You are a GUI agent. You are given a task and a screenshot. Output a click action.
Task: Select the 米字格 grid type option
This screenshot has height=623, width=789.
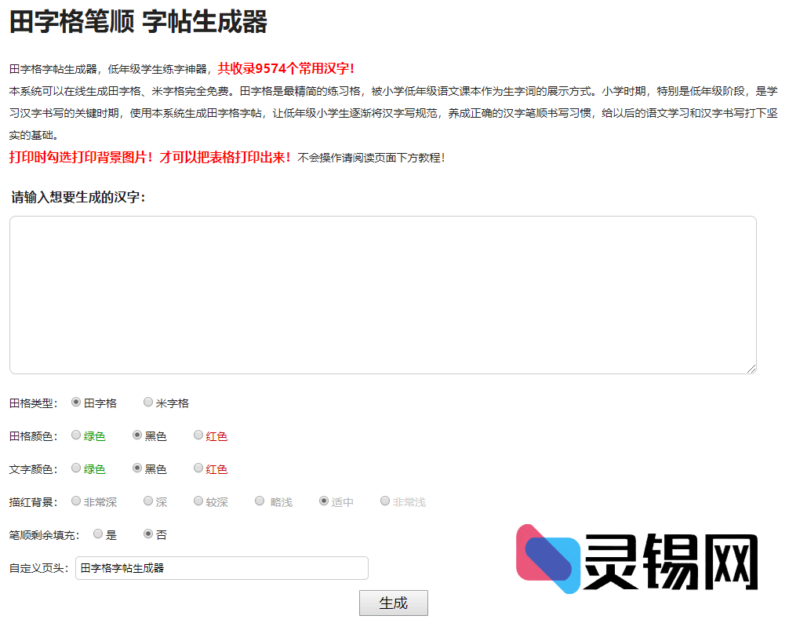click(x=148, y=402)
